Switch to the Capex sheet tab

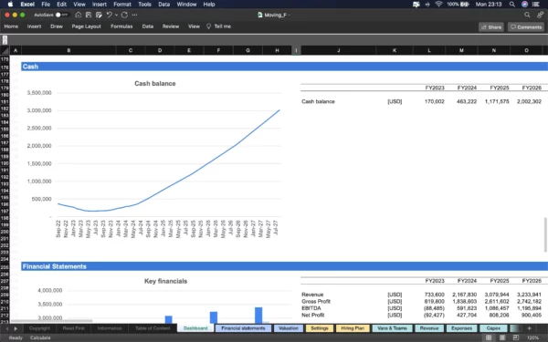click(x=493, y=328)
